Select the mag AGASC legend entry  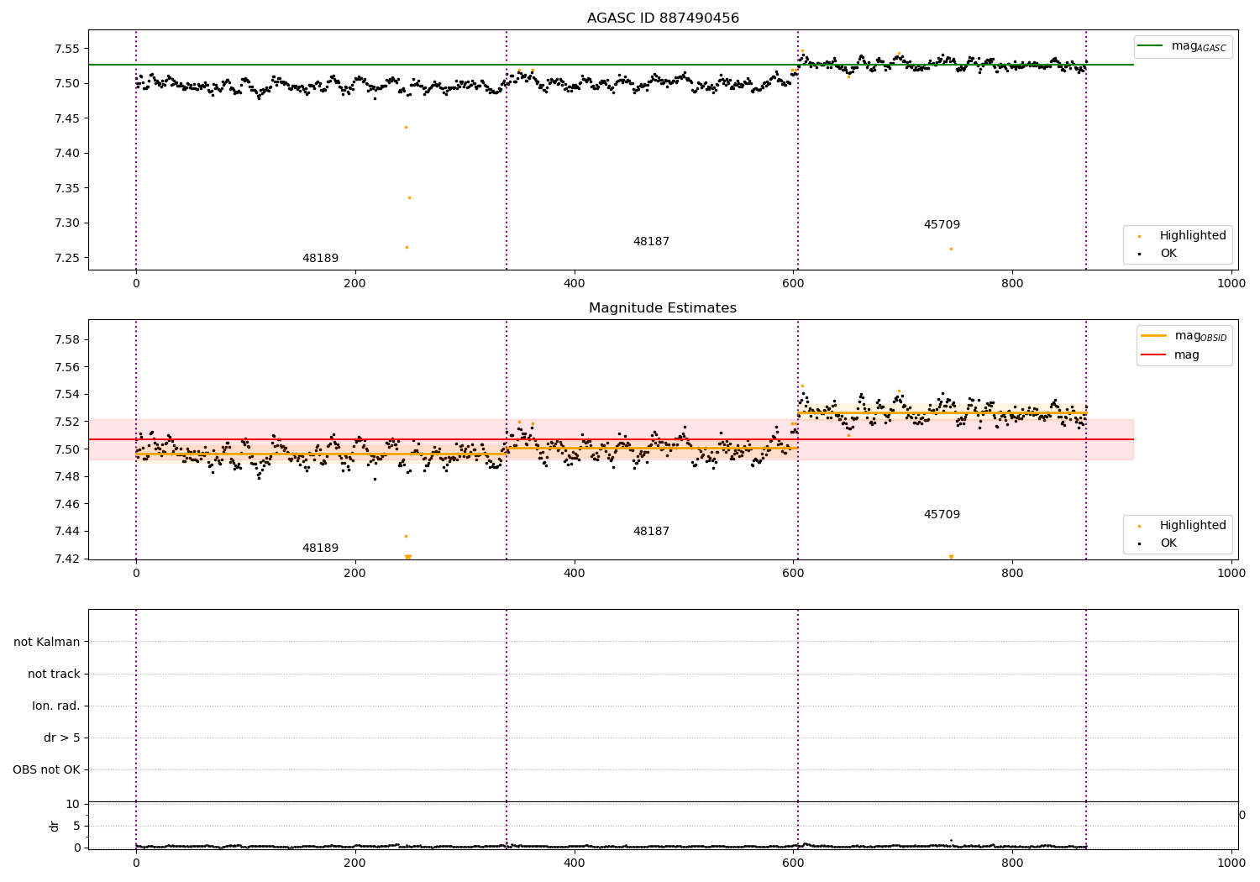click(1183, 46)
